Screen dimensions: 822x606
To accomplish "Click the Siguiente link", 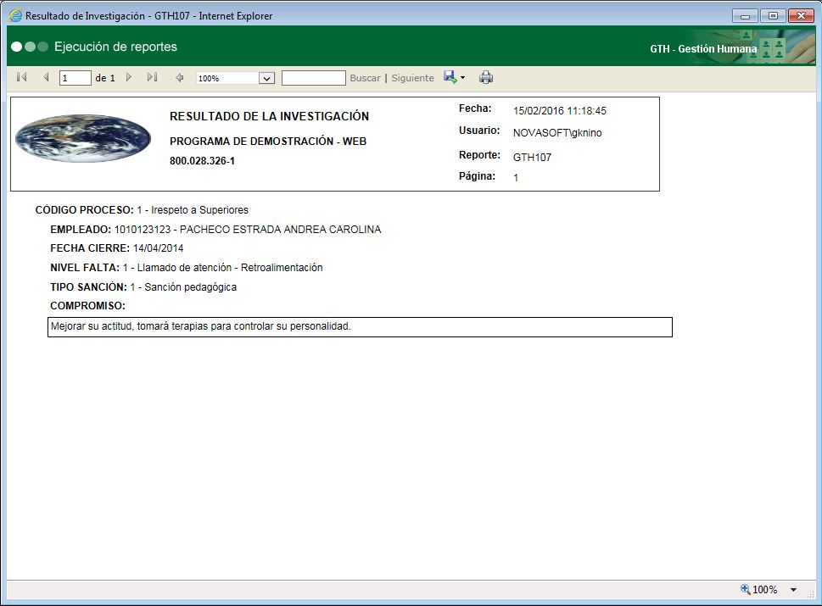I will click(x=411, y=77).
